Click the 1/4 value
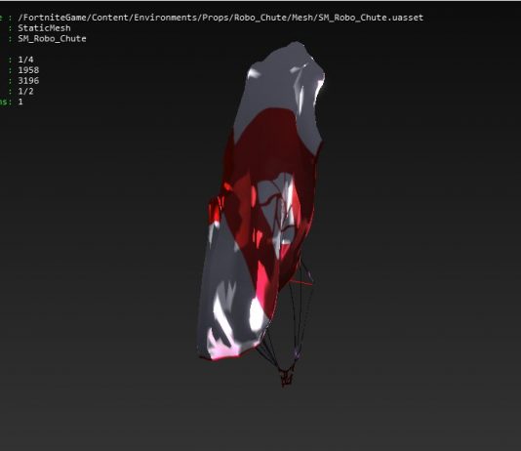 (25, 60)
